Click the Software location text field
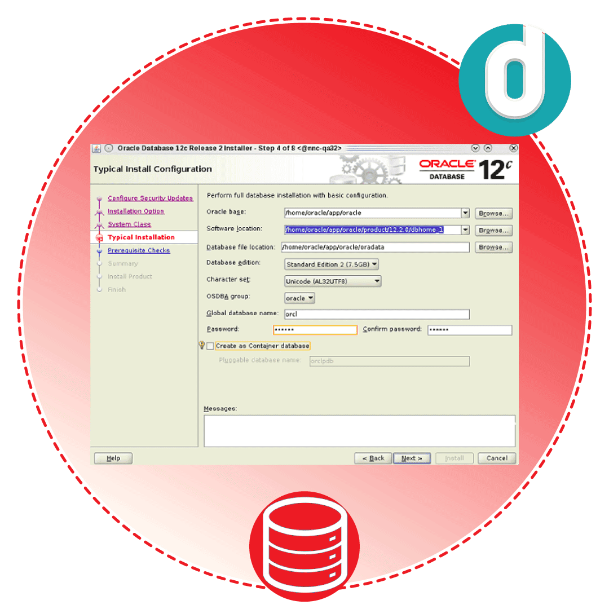 pyautogui.click(x=373, y=230)
